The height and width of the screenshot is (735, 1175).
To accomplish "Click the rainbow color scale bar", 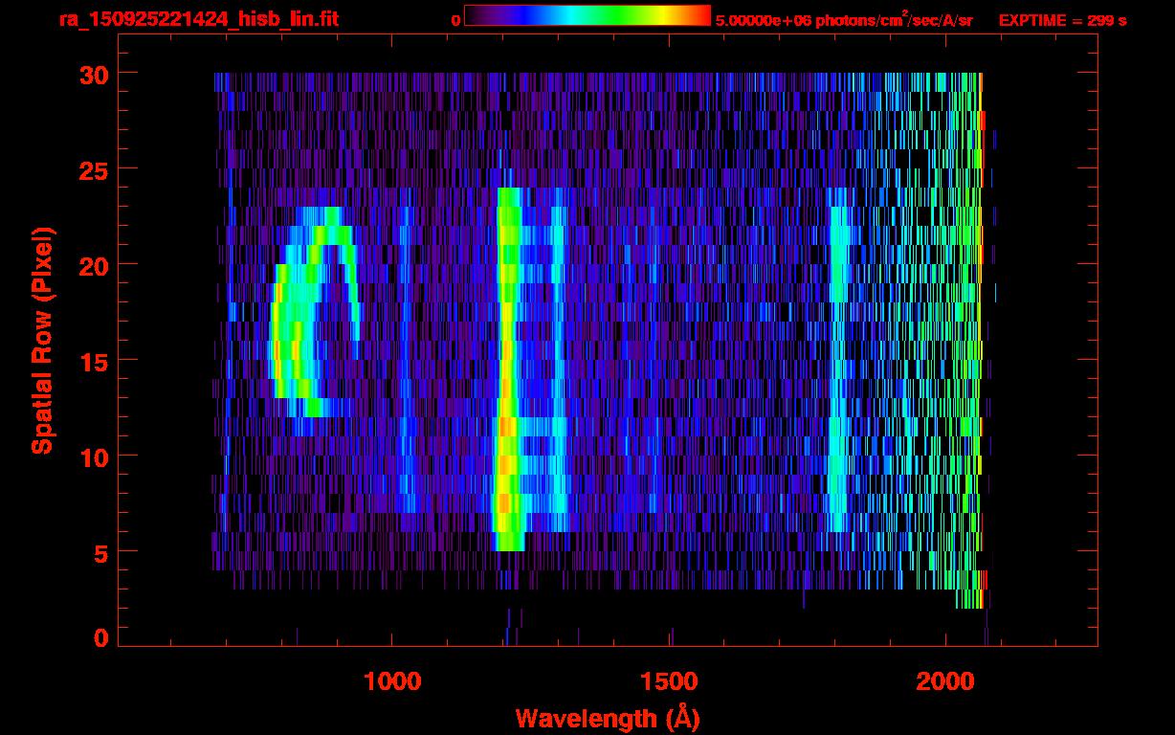I will click(x=587, y=15).
